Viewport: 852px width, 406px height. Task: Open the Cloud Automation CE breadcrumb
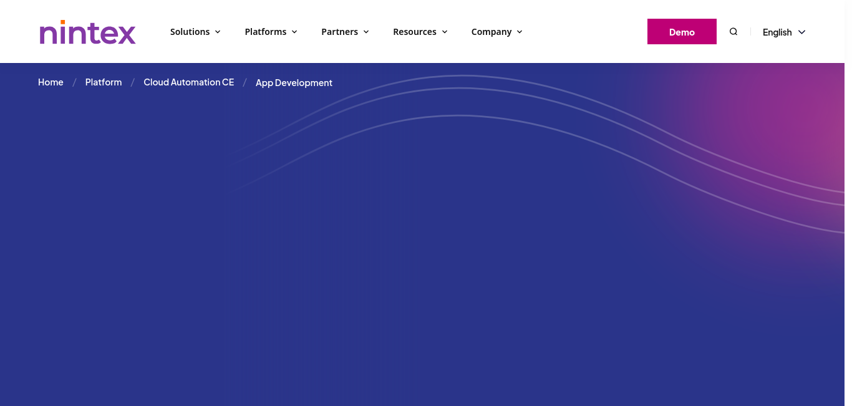pyautogui.click(x=189, y=82)
